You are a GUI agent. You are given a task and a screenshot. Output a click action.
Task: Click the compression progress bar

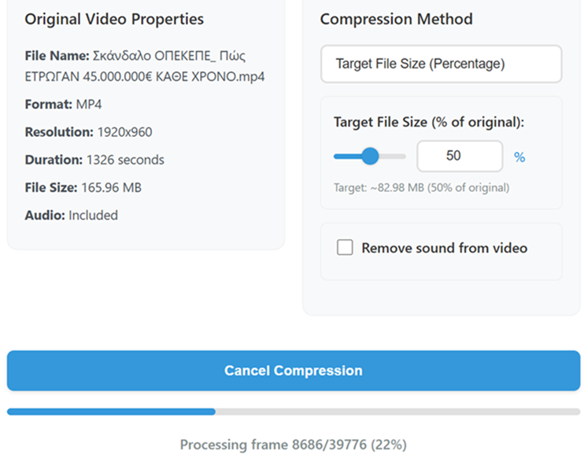click(x=293, y=412)
